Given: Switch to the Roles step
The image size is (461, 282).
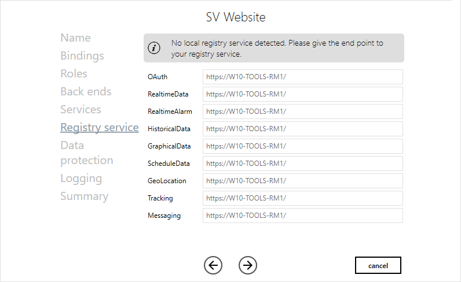Looking at the screenshot, I should 74,74.
